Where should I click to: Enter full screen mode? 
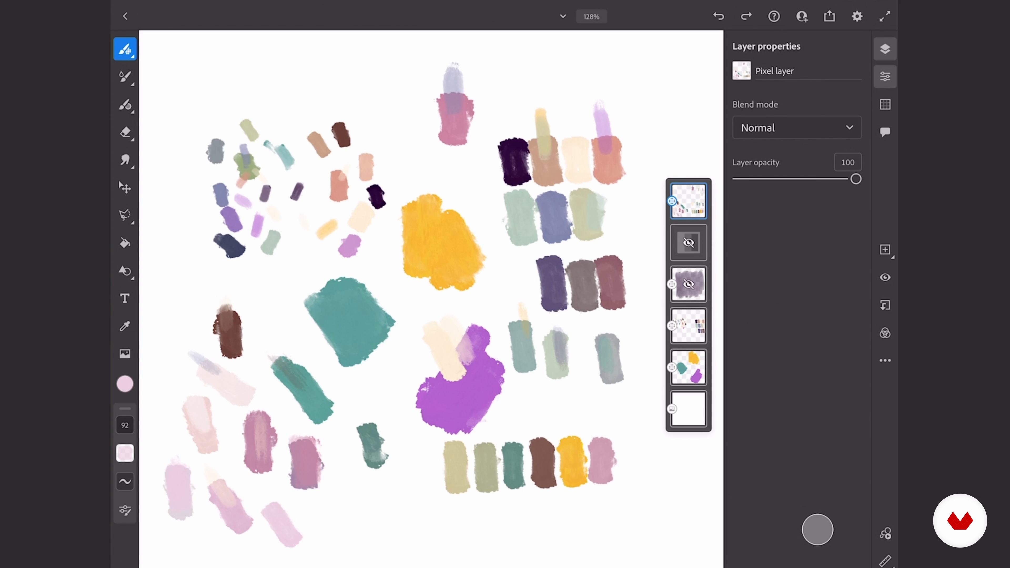(x=885, y=16)
